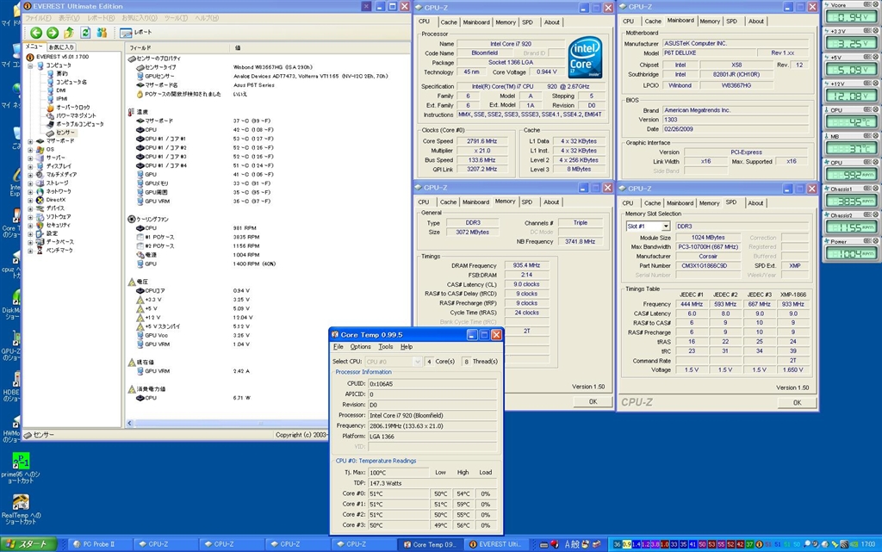This screenshot has height=552, width=882.
Task: Switch to the お気に入り tab in EVEREST
Action: (61, 47)
